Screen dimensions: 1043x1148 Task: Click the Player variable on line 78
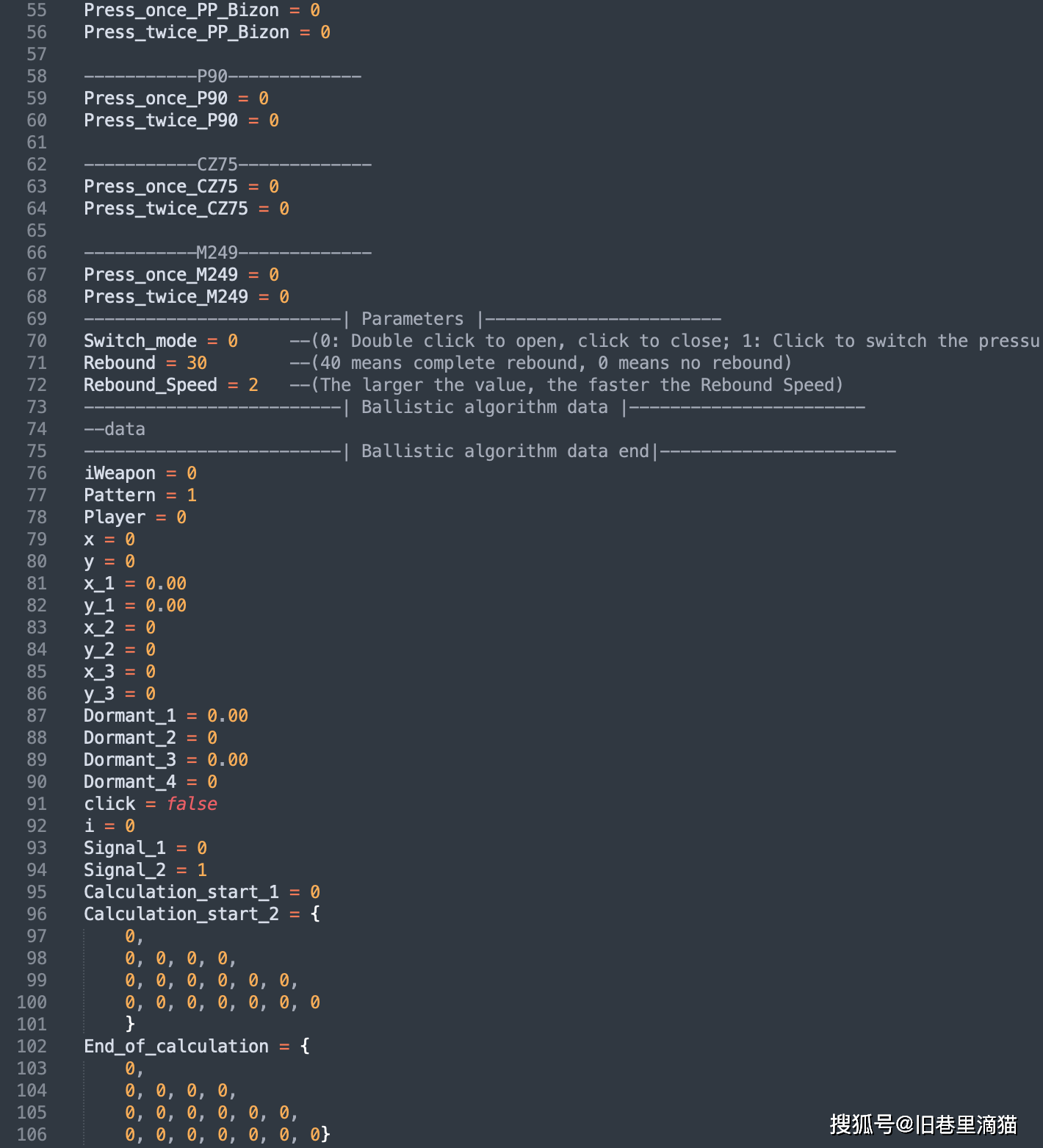(x=115, y=517)
